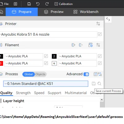This screenshot has width=124, height=124.
Task: Sync filament list from printer icon
Action: (91, 45)
